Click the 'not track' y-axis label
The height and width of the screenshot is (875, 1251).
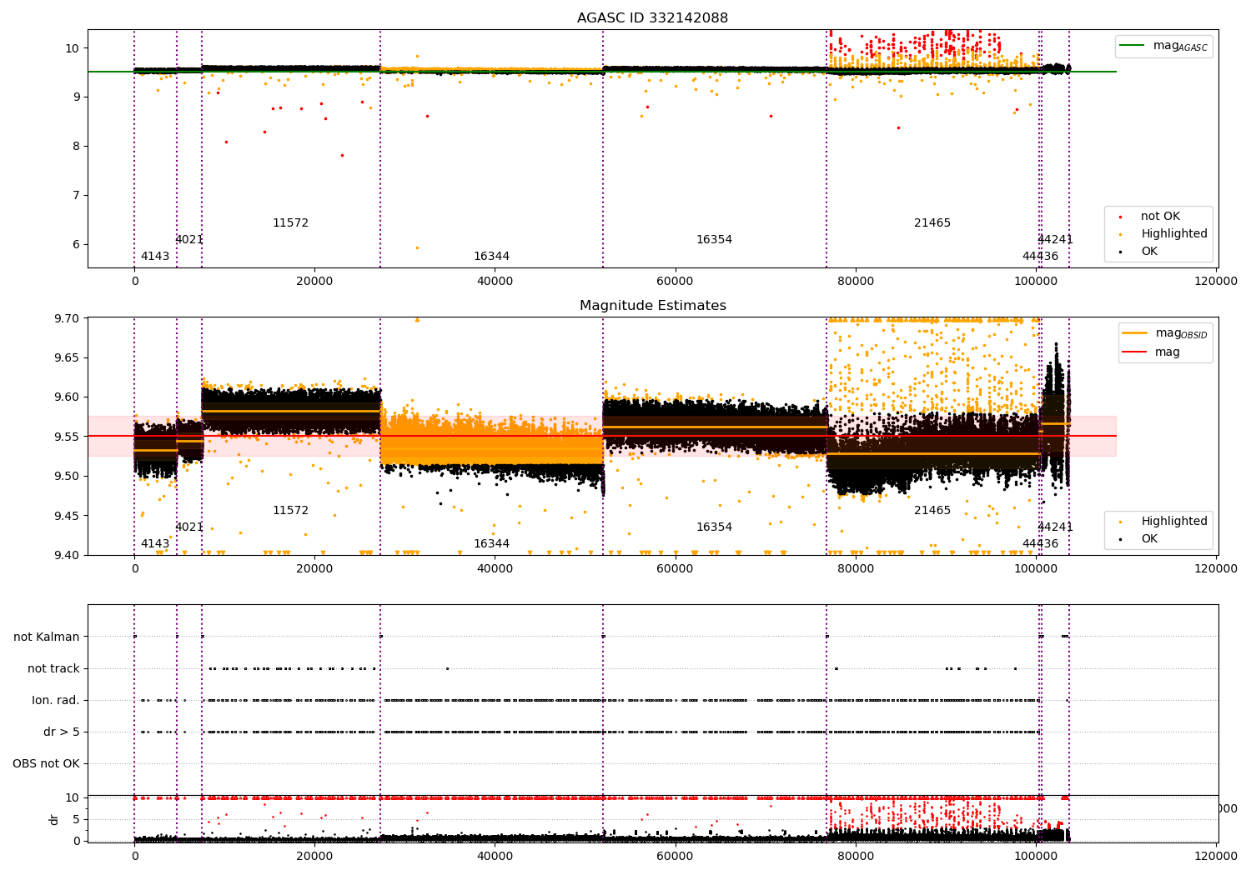53,669
